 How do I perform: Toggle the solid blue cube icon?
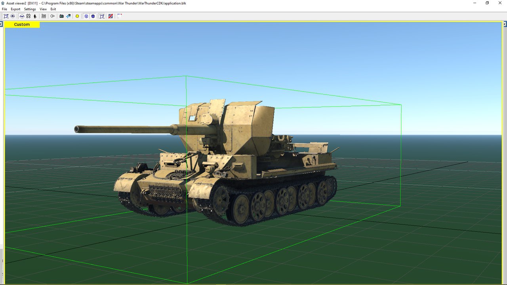pyautogui.click(x=93, y=16)
